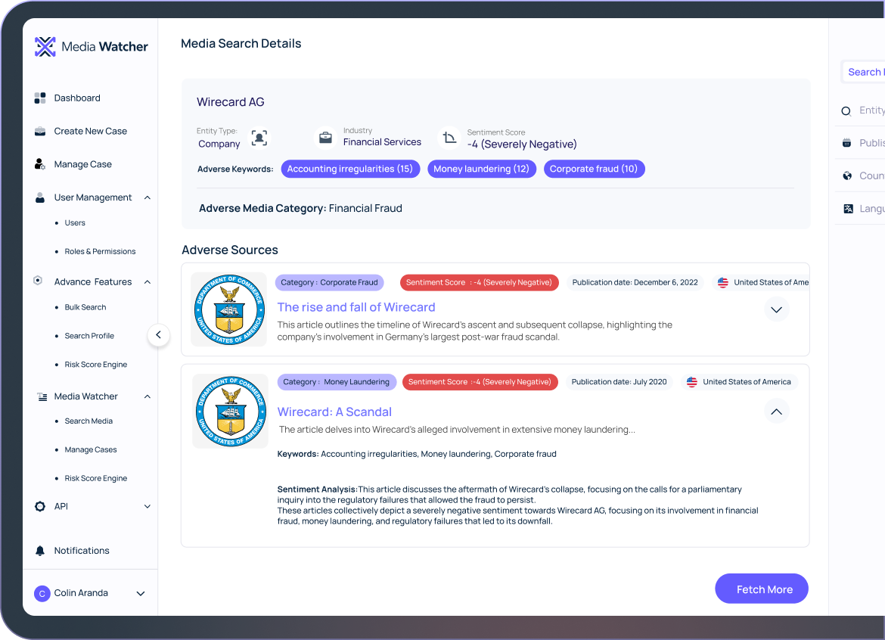The height and width of the screenshot is (640, 885).
Task: Expand the API section
Action: 147,507
